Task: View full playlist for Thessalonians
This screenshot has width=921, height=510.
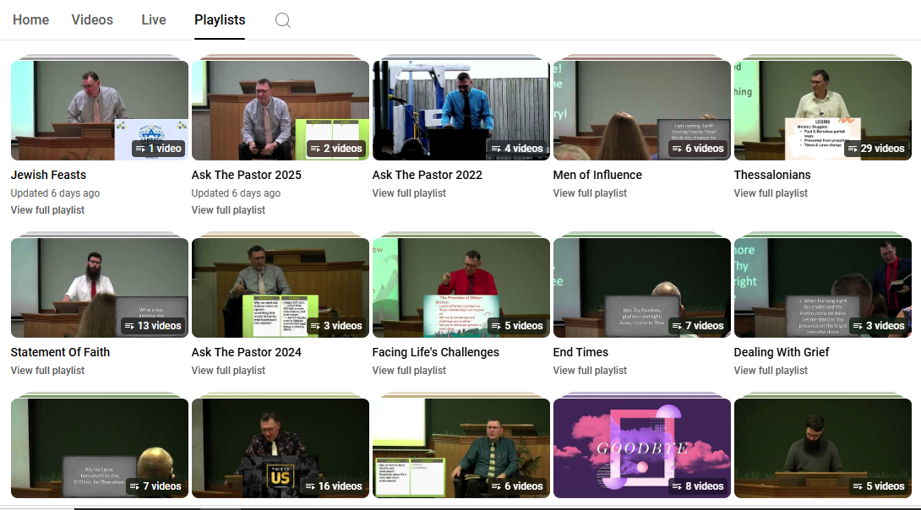Action: pyautogui.click(x=771, y=193)
